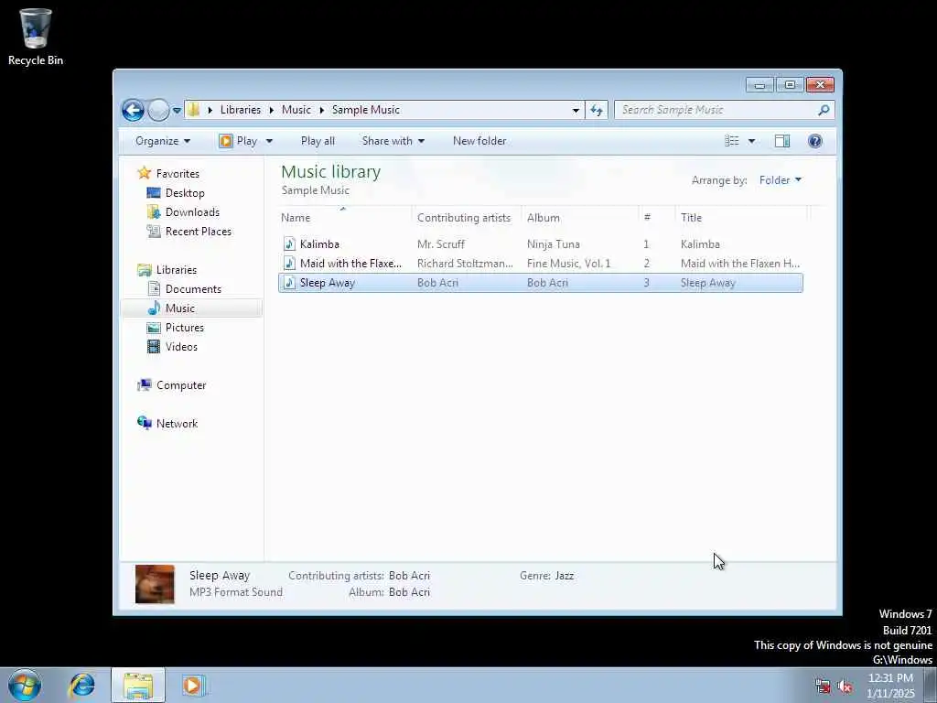Select the Kalimba file icon
The width and height of the screenshot is (937, 703).
[x=290, y=243]
